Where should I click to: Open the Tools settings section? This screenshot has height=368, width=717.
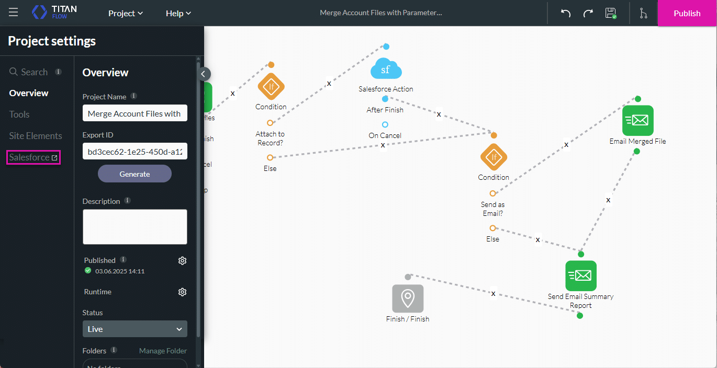[19, 114]
